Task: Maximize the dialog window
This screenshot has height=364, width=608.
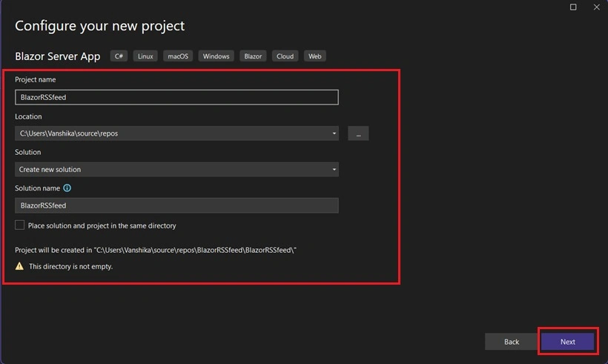Action: point(573,7)
